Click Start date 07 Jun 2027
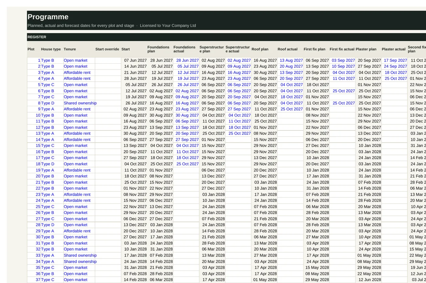 [135, 60]
